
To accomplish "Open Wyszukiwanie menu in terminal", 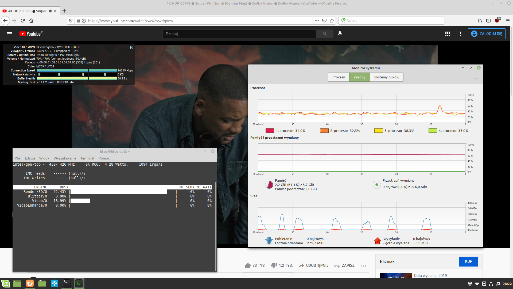I will 65,158.
